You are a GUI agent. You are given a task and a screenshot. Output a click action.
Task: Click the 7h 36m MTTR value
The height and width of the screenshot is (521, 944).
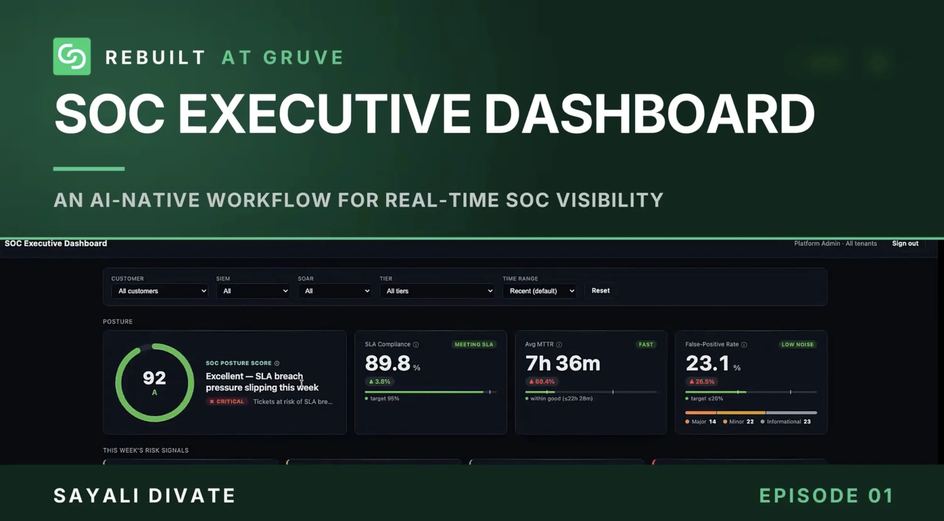point(563,363)
